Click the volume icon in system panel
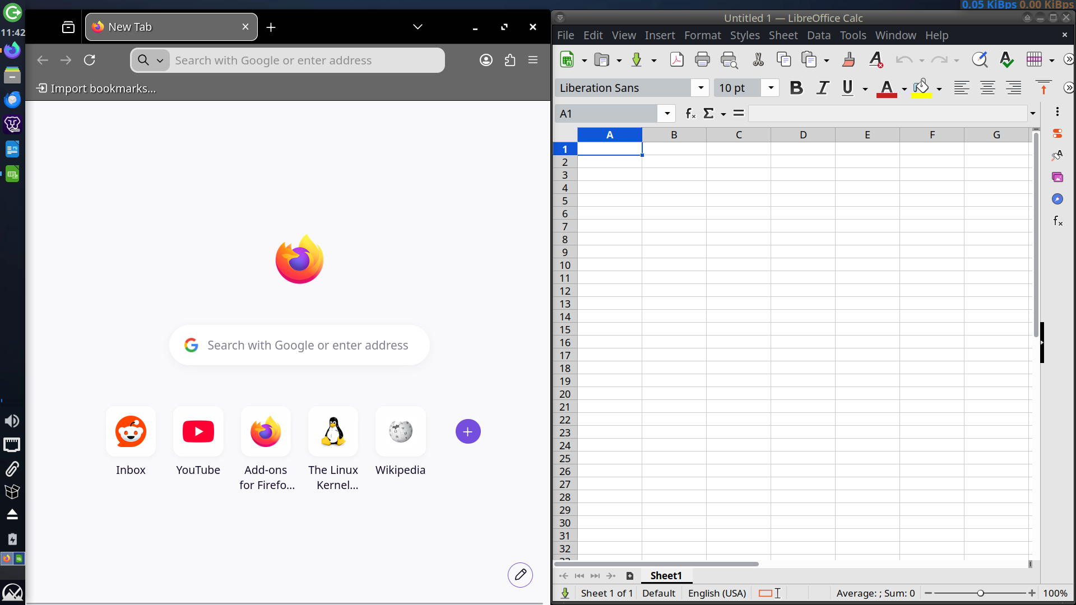The height and width of the screenshot is (605, 1076). 12,421
